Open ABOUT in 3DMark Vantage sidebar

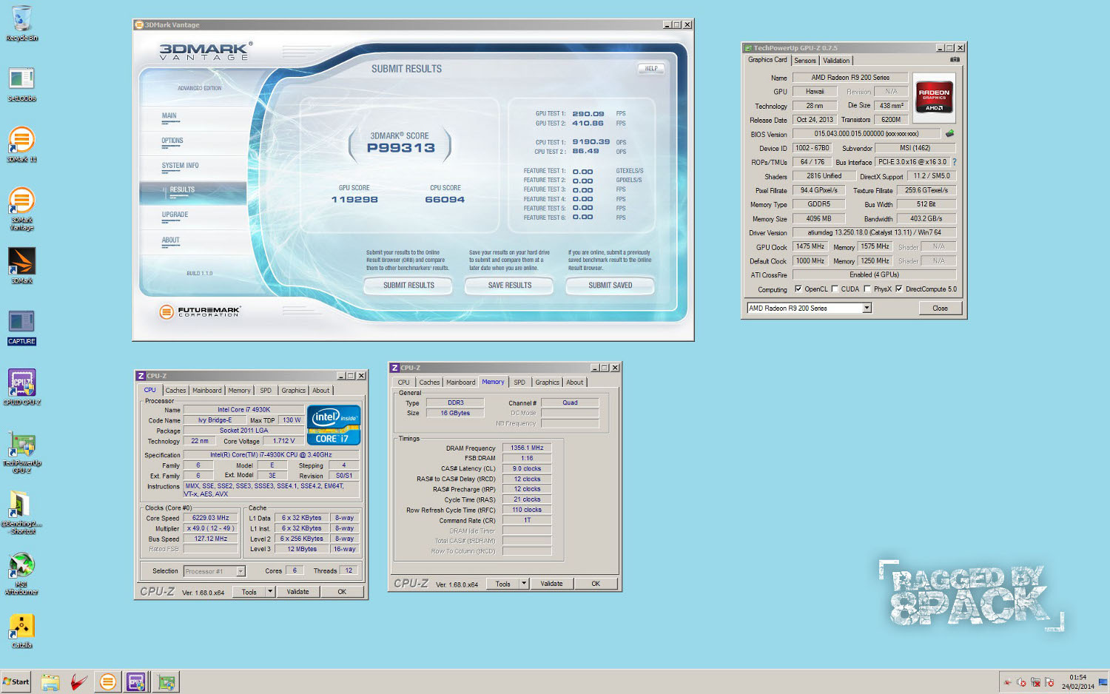(x=192, y=240)
